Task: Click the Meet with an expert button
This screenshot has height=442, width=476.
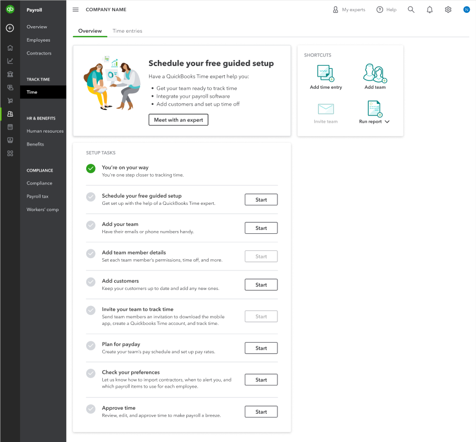Action: click(x=178, y=120)
